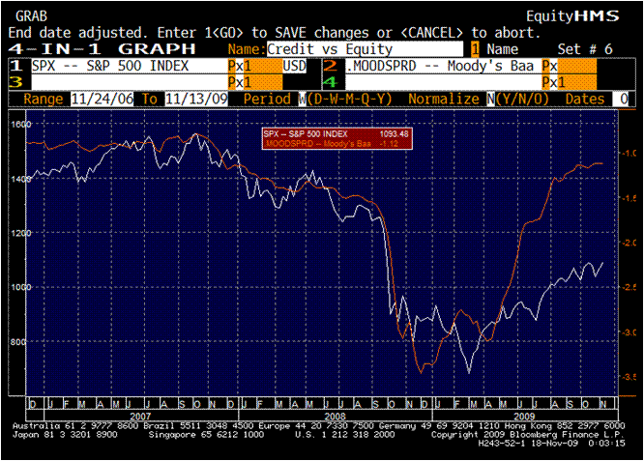Click the orange Px1 field for SPX
The height and width of the screenshot is (461, 644).
click(255, 66)
